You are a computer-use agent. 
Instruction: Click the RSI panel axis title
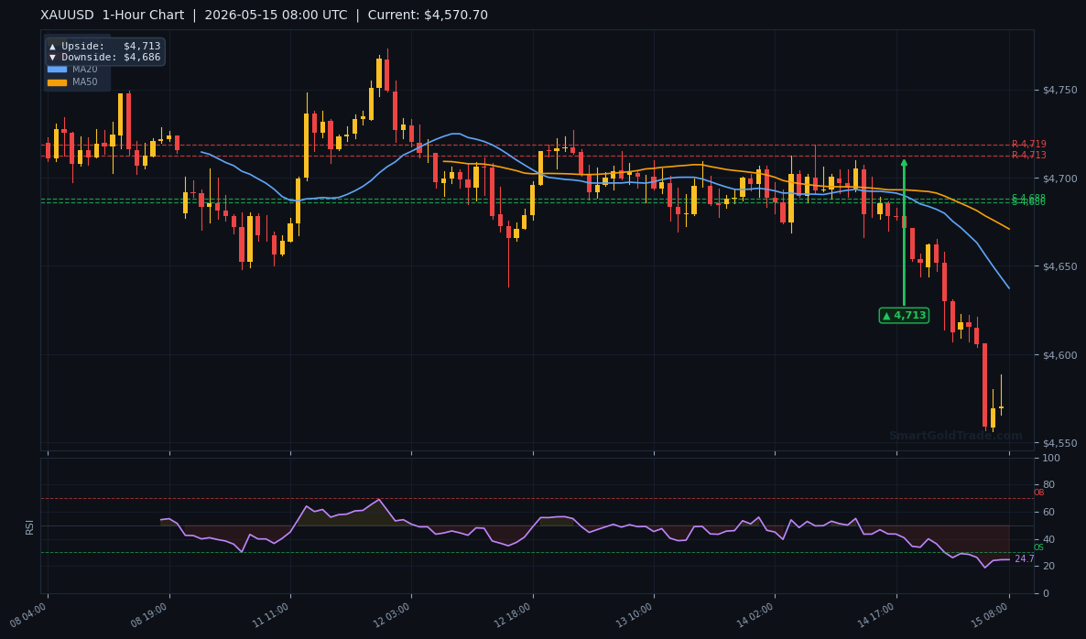[x=30, y=526]
